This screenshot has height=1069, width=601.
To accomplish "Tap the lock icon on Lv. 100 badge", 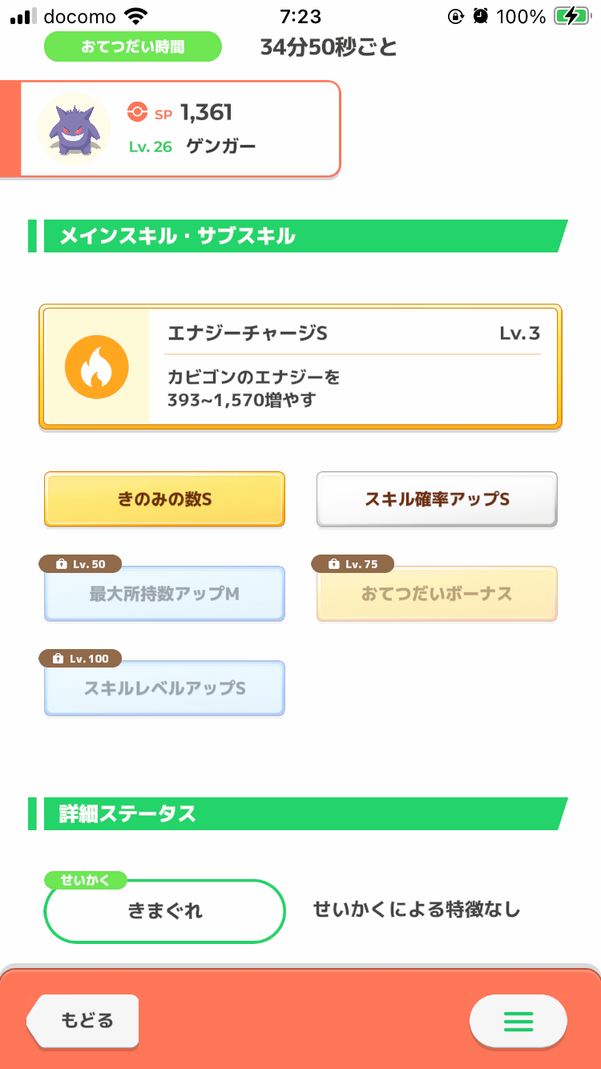I will click(x=58, y=659).
